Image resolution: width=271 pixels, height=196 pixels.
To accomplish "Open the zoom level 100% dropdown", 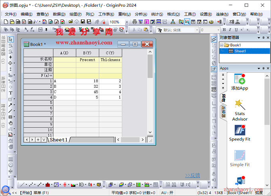I will click(127, 22).
